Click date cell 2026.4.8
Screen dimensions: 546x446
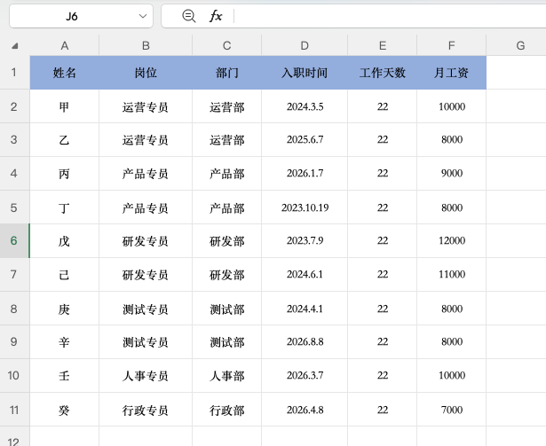click(x=305, y=410)
